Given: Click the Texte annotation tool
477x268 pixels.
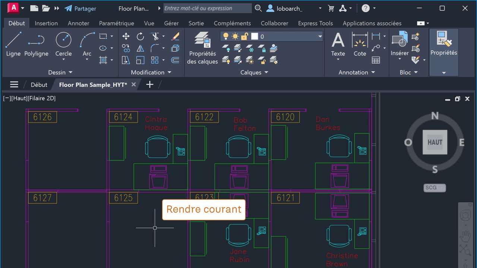Looking at the screenshot, I should point(338,44).
